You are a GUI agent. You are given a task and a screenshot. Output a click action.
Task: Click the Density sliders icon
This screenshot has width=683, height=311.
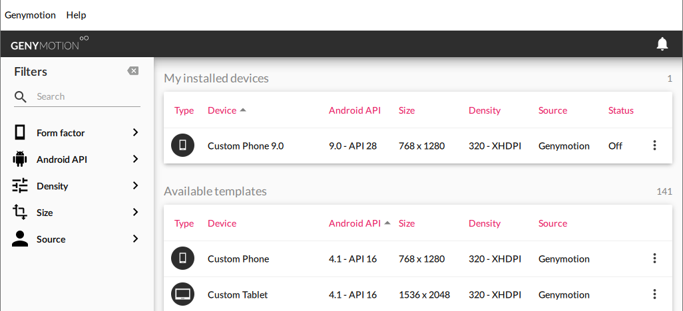19,185
